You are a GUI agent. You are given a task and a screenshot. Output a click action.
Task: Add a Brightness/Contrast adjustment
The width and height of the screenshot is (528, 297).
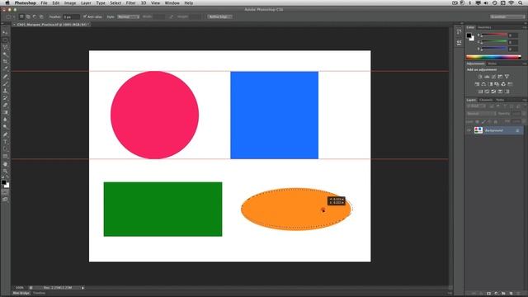(x=480, y=77)
